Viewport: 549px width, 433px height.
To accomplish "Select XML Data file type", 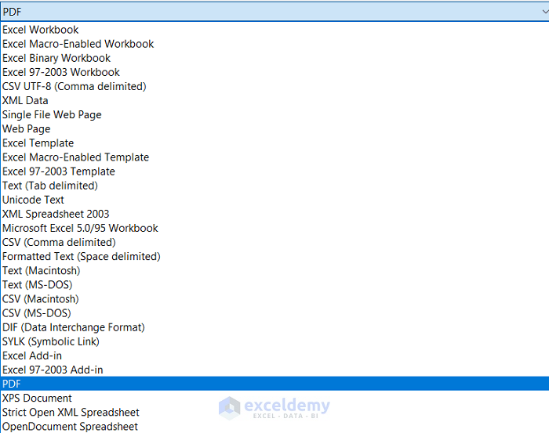I will pos(274,101).
